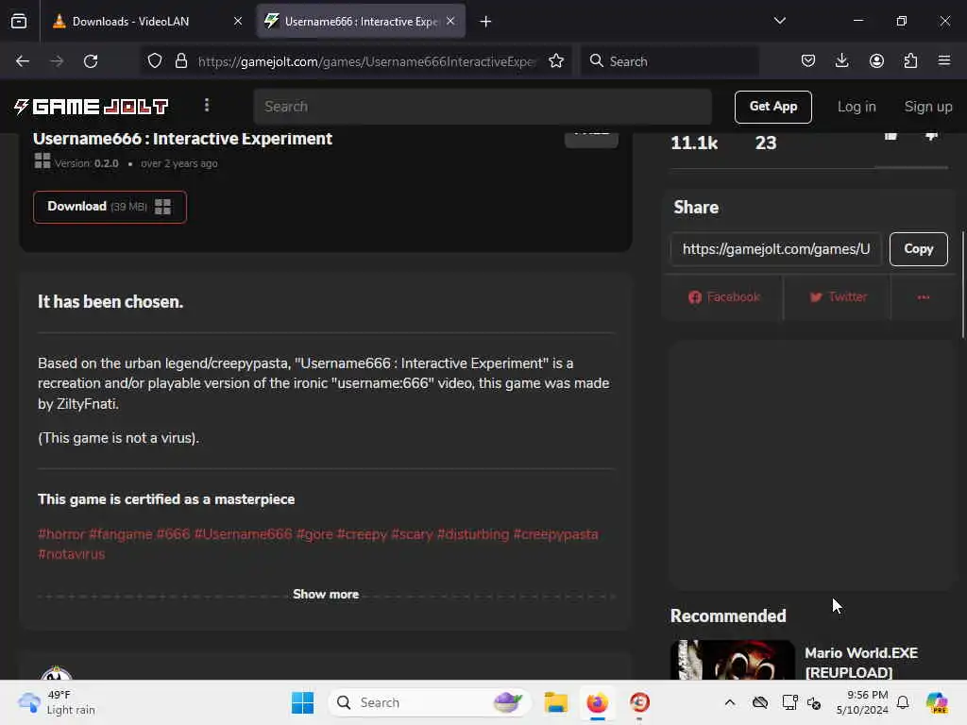Open the #666 tag
Screen dimensions: 967x725
point(174,534)
